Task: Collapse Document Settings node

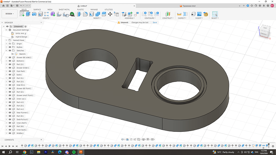Action: point(6,30)
